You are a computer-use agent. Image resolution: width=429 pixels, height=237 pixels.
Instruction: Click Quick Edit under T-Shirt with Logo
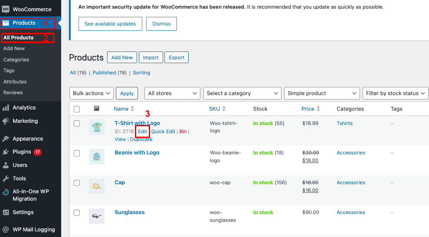point(163,131)
